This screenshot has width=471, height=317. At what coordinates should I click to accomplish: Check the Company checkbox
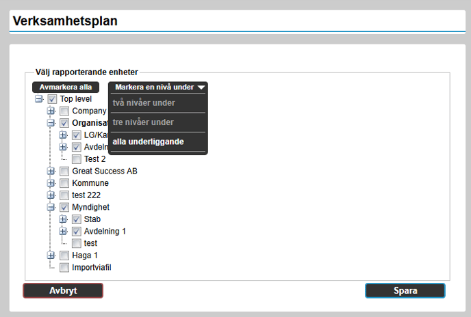[64, 111]
